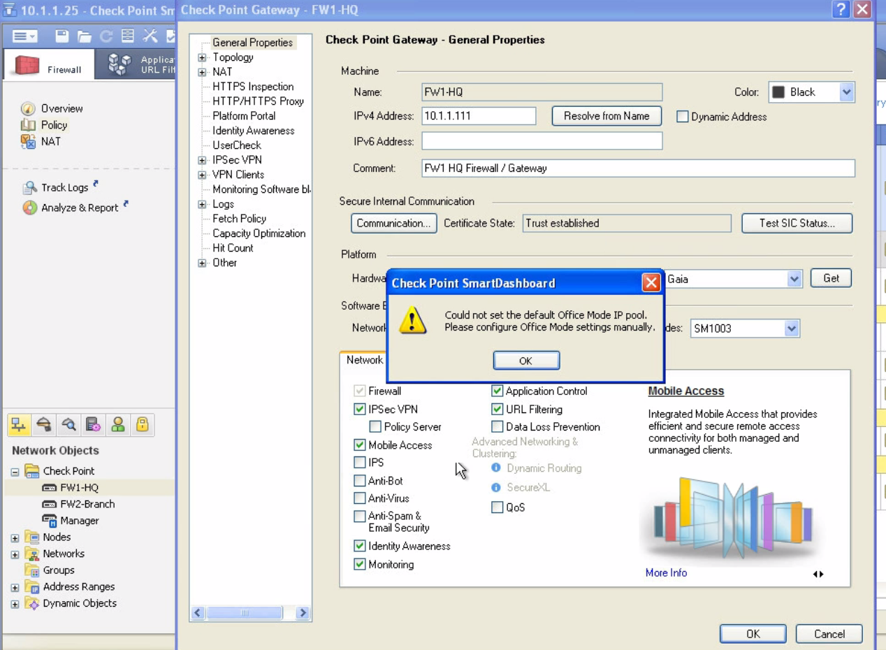This screenshot has height=650, width=886.
Task: Click the database cabinet toolbar icon
Action: (127, 36)
